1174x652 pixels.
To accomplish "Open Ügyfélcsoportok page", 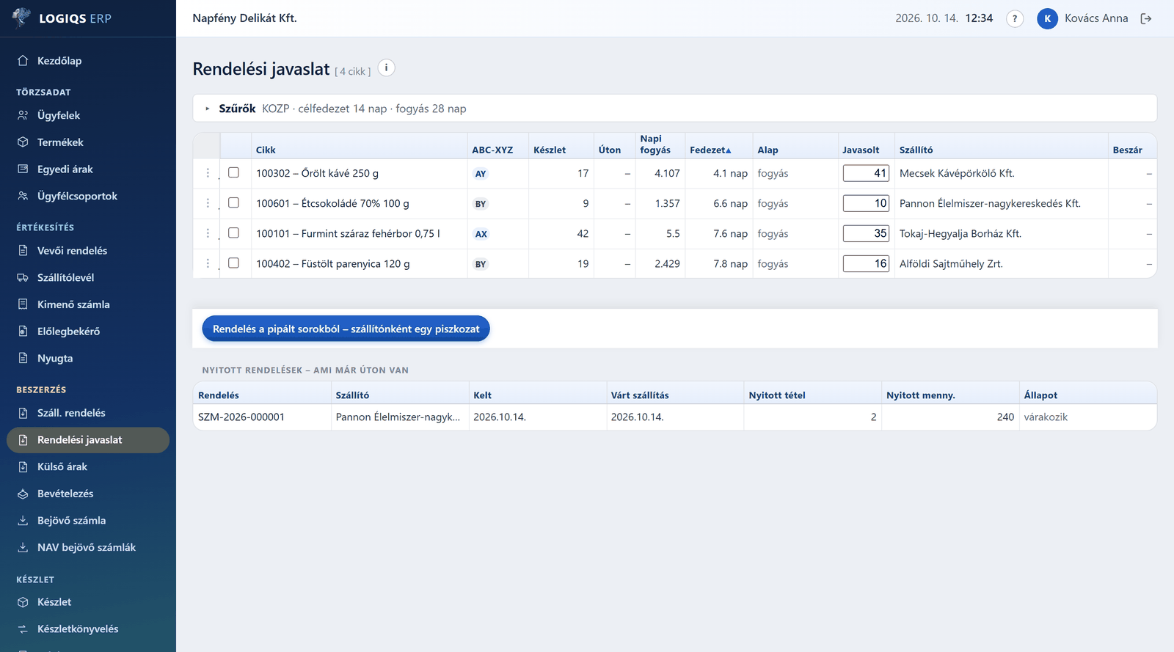I will point(88,196).
